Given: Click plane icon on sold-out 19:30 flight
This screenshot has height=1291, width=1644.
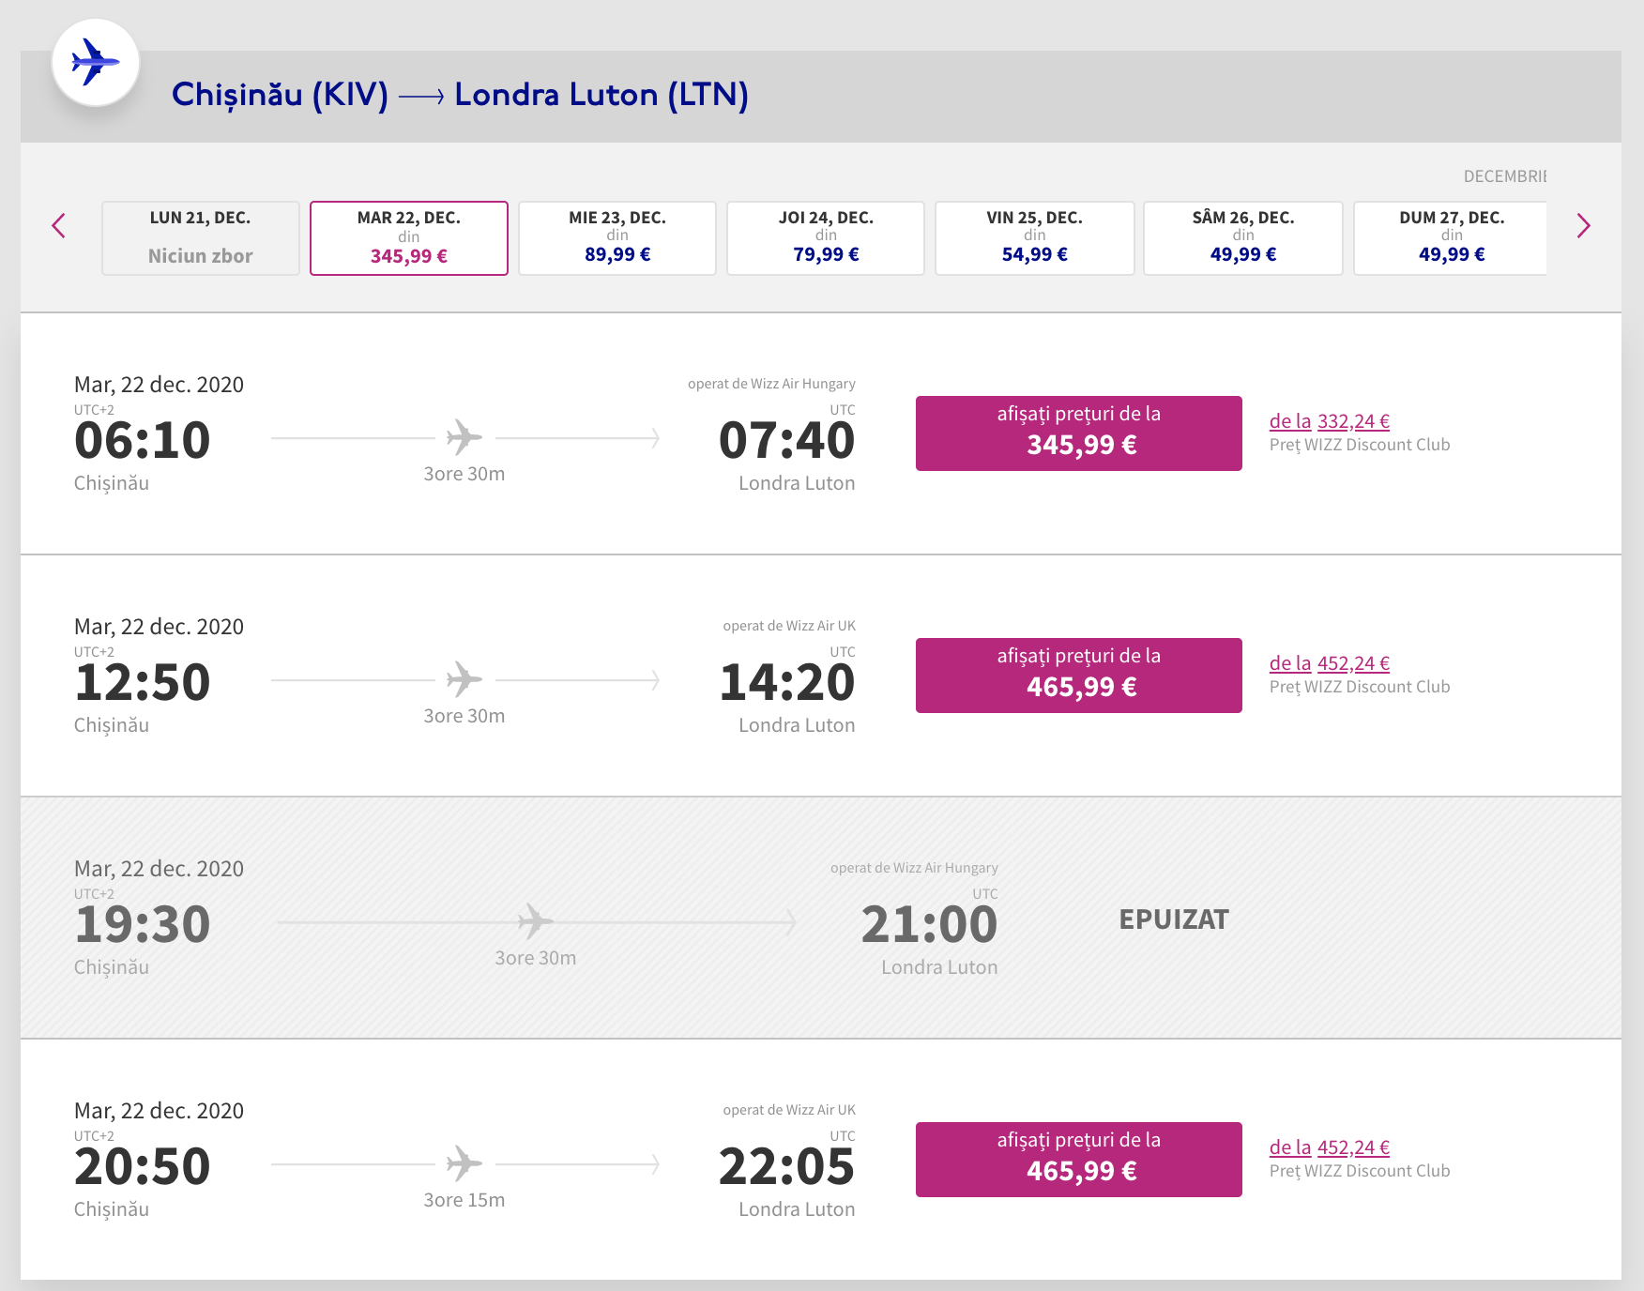Looking at the screenshot, I should [535, 921].
